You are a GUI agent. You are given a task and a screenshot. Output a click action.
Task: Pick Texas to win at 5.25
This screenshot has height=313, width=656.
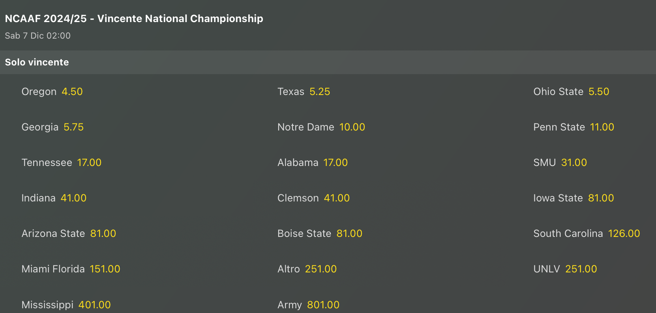click(304, 92)
